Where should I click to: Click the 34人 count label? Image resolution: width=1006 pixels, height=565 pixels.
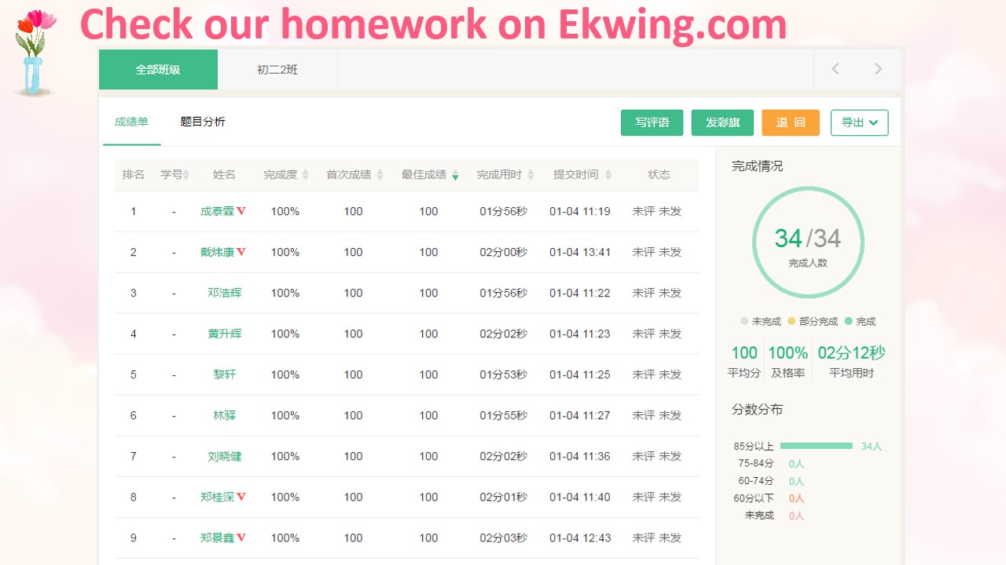pyautogui.click(x=872, y=446)
